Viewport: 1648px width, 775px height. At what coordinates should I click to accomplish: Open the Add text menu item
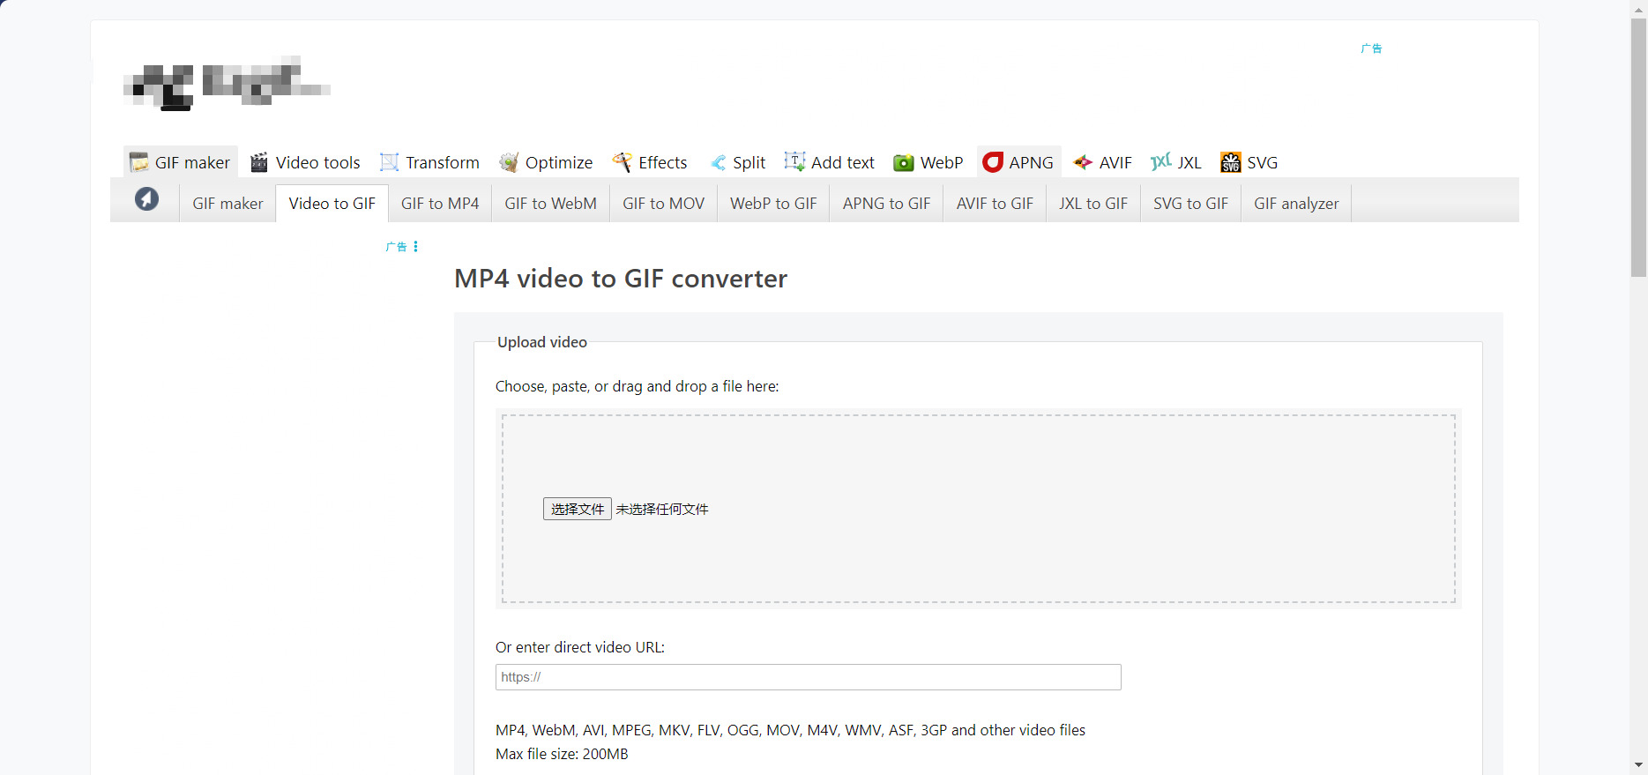[830, 162]
